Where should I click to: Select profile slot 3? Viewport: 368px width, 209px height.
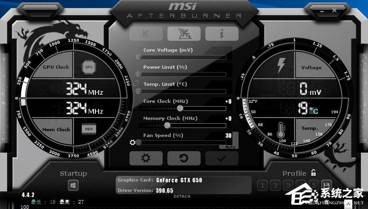click(x=287, y=185)
